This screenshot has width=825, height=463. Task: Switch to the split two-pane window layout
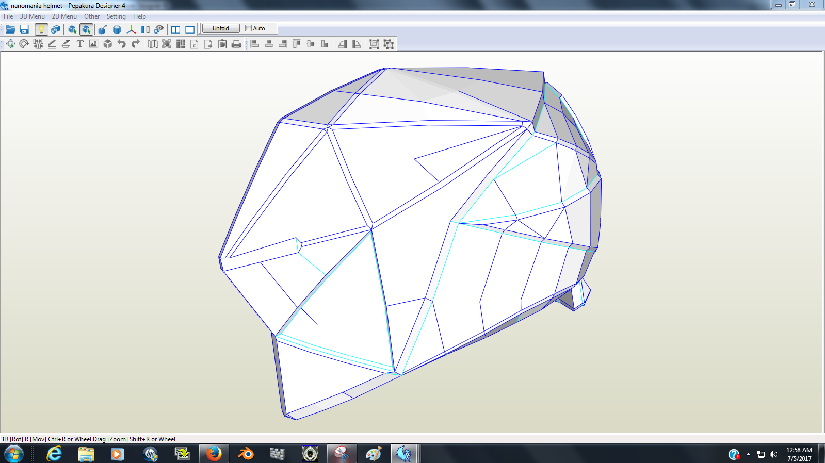176,29
